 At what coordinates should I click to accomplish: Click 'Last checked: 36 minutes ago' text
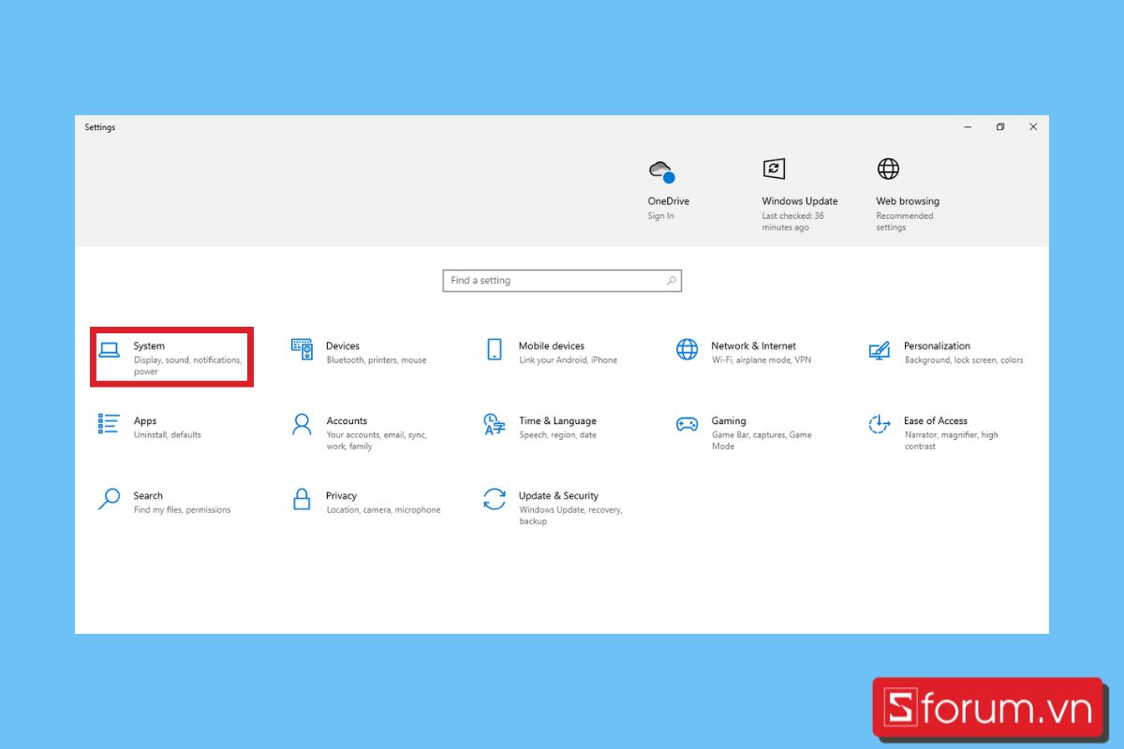[793, 222]
